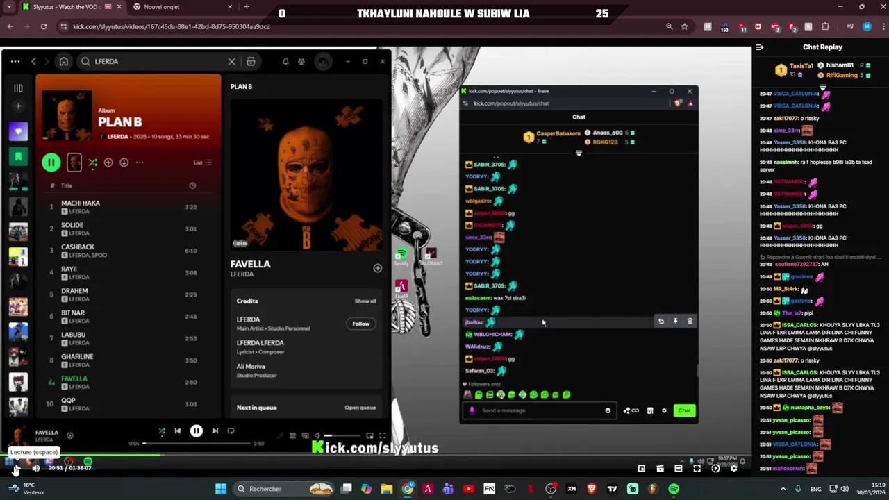
Task: Skip to next track in Spotify
Action: 215,431
